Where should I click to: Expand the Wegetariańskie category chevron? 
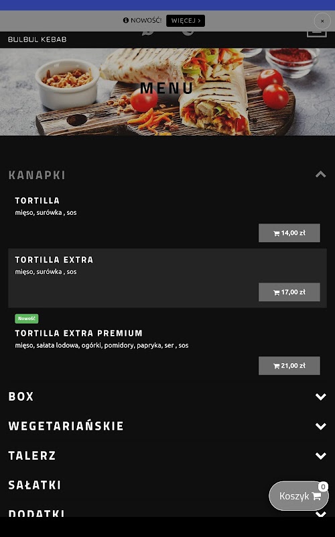320,426
